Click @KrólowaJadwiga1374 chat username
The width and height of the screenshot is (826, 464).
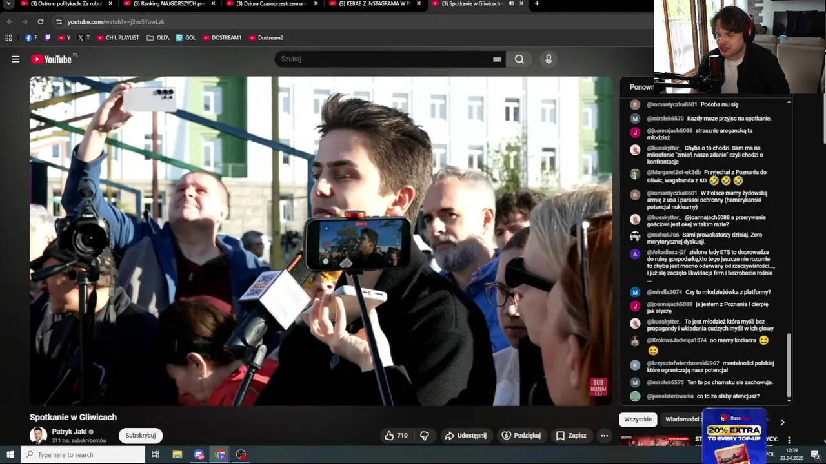(676, 340)
